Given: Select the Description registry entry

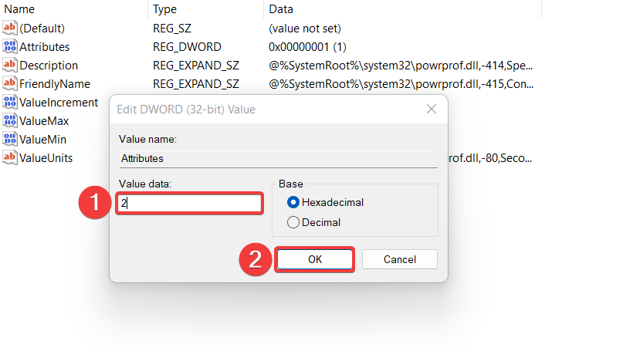Looking at the screenshot, I should click(49, 65).
